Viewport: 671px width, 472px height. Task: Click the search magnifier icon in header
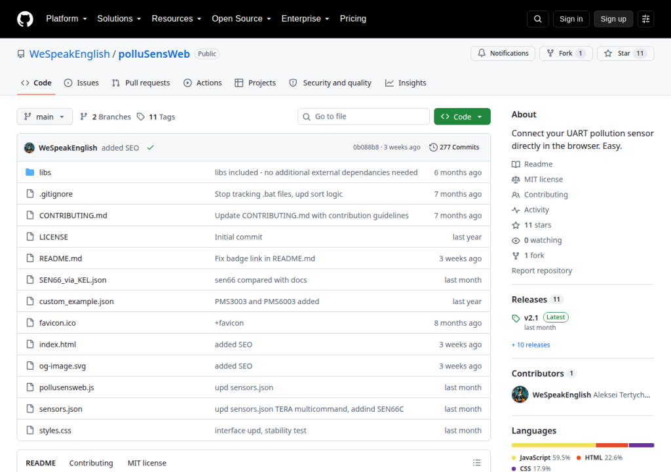click(537, 19)
